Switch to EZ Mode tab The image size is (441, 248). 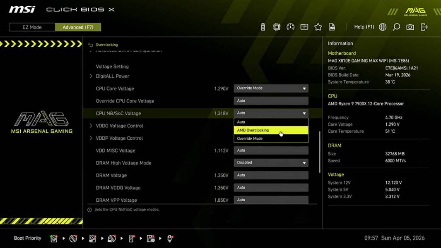coord(31,27)
